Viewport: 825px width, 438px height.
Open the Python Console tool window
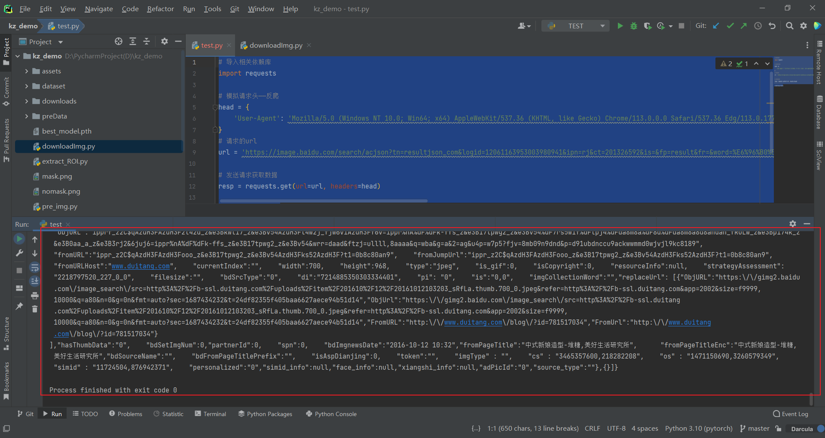[x=331, y=414]
